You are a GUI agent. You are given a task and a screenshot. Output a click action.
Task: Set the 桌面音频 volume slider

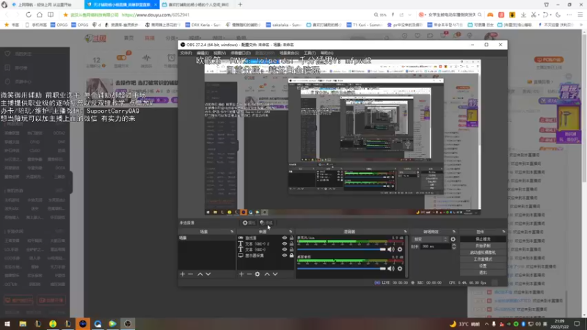pyautogui.click(x=341, y=268)
